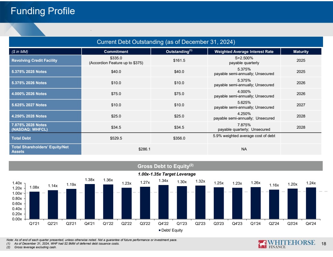This screenshot has width=333, height=257.
Task: Click the '7.875% payable quarterly; Unsecured' cell
Action: [244, 127]
